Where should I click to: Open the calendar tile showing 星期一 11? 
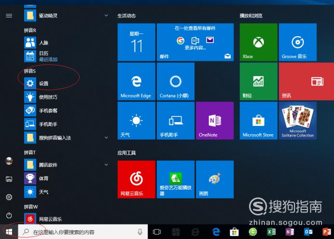[136, 42]
